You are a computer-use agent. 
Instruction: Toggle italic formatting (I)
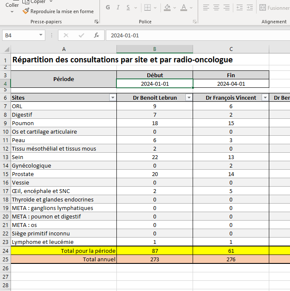118,8
